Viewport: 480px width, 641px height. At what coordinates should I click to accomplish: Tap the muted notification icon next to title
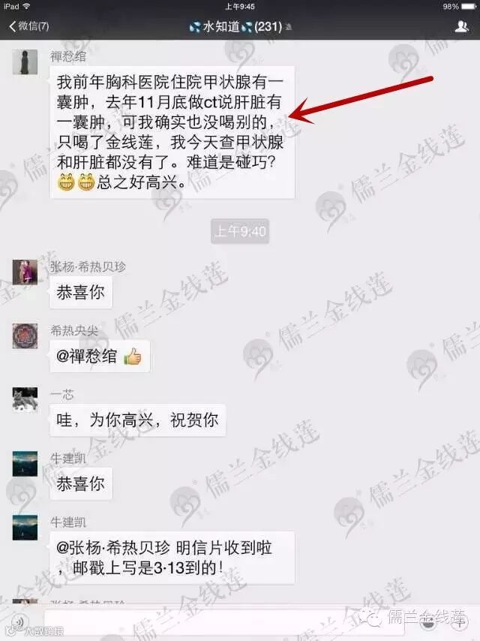[x=289, y=27]
